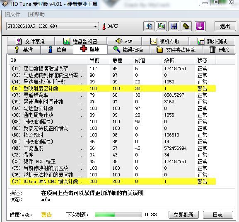The height and width of the screenshot is (222, 239).
Task: Click the 立即刷新 button
Action: (x=183, y=215)
